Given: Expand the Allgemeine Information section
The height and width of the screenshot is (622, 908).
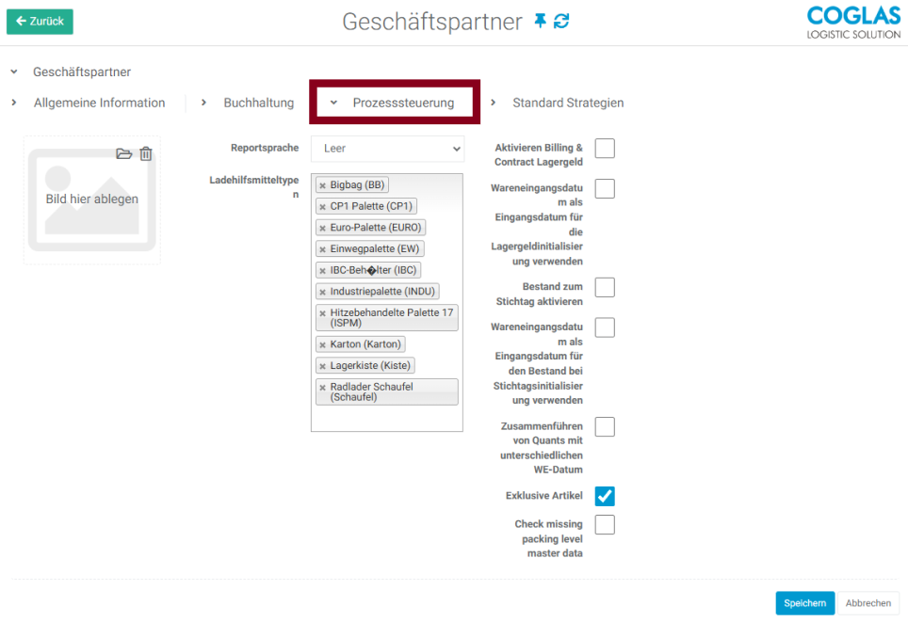Looking at the screenshot, I should 99,103.
